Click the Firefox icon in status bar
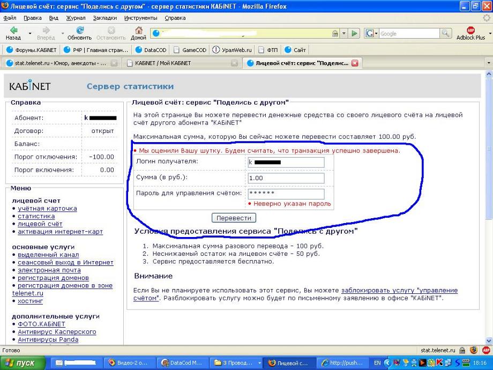The width and height of the screenshot is (493, 370). click(474, 350)
